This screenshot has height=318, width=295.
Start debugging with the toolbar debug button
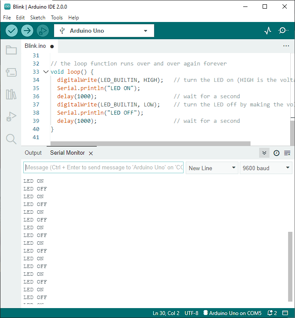[42, 31]
